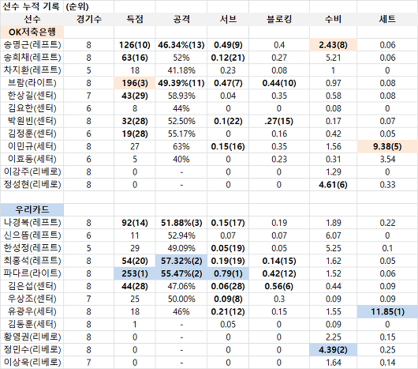Select player name 송희채(레프트)
The image size is (418, 369).
(32, 58)
